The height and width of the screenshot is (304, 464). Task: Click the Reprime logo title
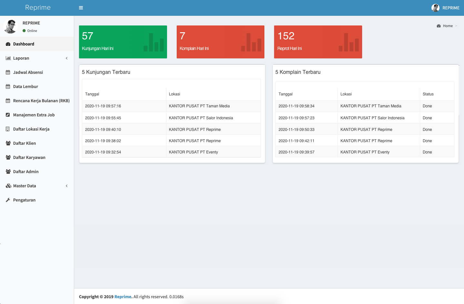pyautogui.click(x=38, y=7)
